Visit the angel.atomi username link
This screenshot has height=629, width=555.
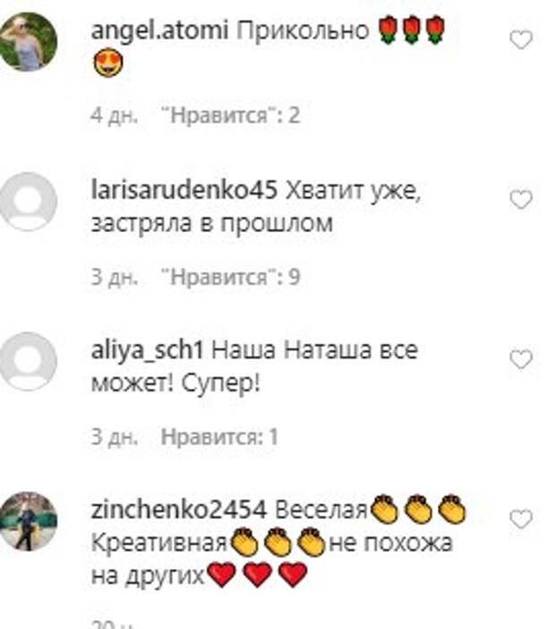click(x=159, y=30)
